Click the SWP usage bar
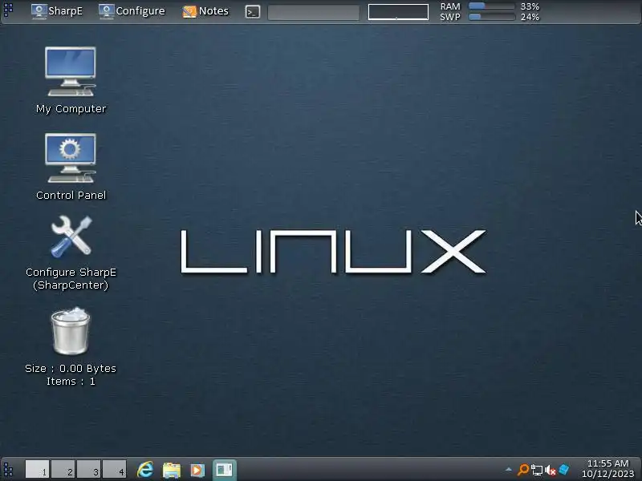642x481 pixels. click(491, 17)
